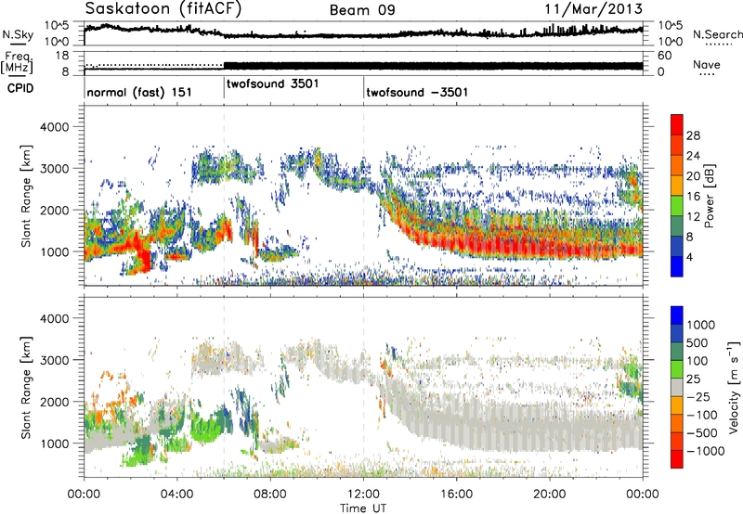Click the "08:00" time axis label

click(270, 495)
